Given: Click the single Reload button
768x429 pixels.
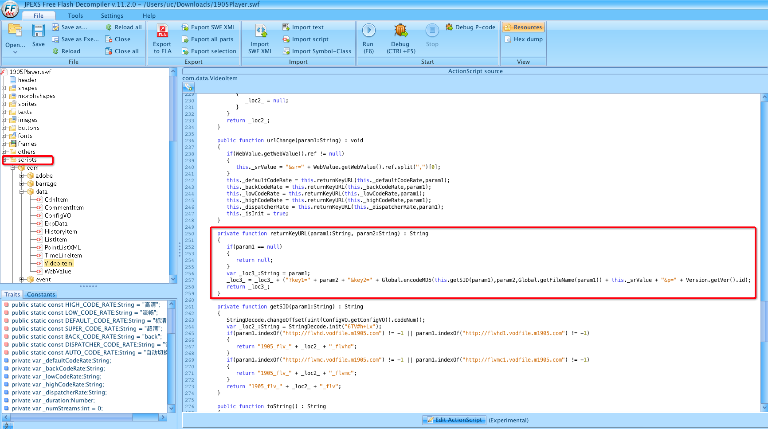Looking at the screenshot, I should [x=67, y=51].
